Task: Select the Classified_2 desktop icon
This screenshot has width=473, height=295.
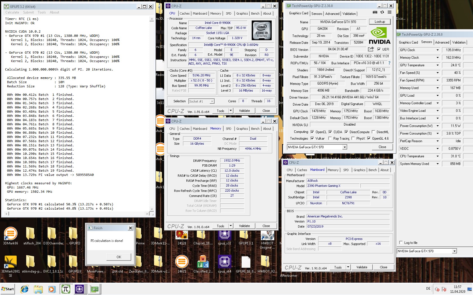Action: point(203,264)
